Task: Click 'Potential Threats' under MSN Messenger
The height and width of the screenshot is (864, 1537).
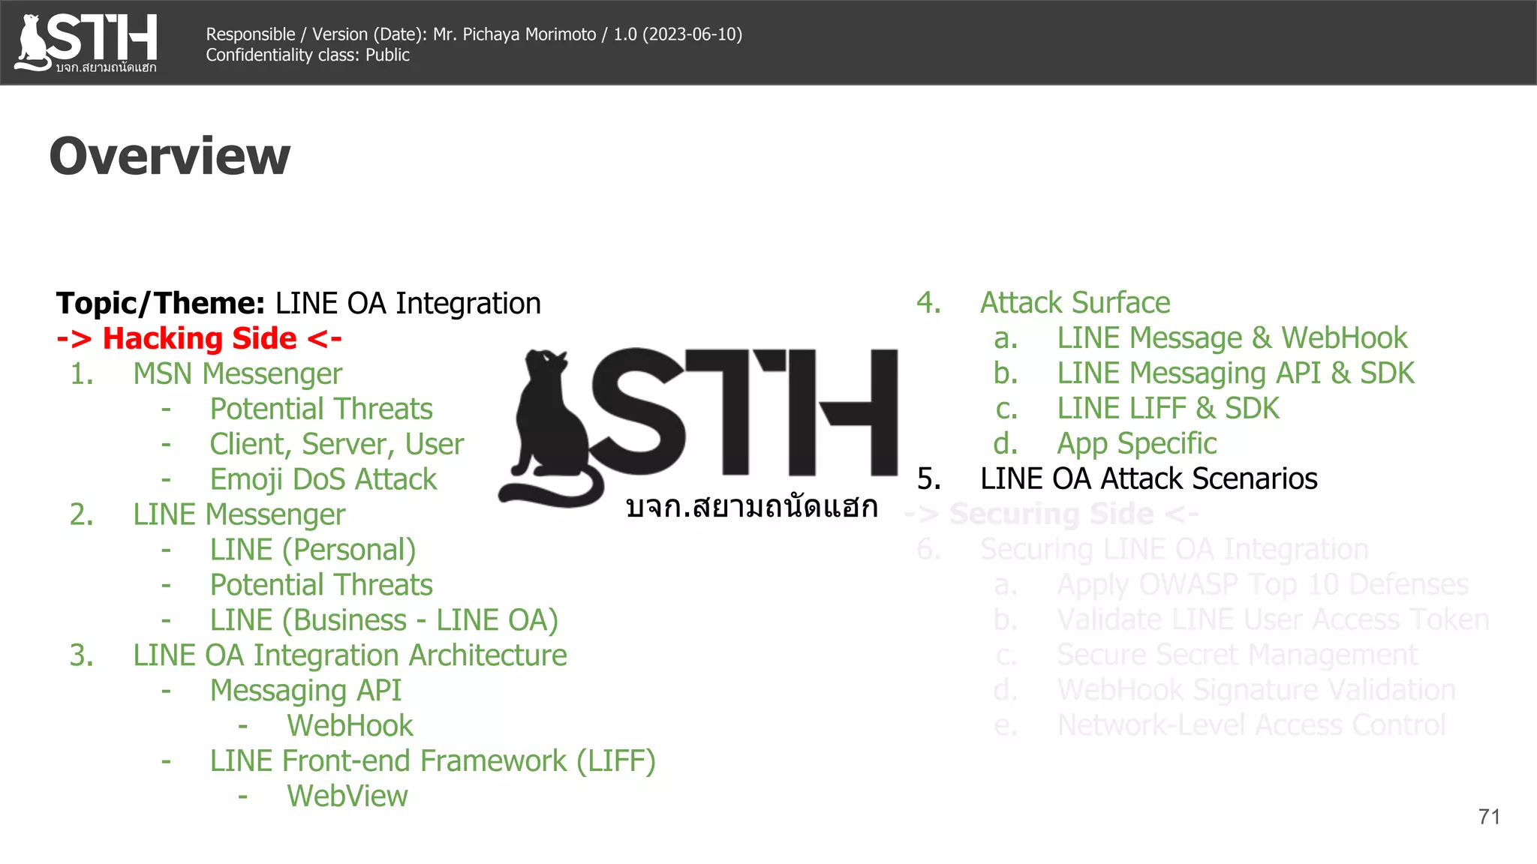Action: click(x=321, y=409)
